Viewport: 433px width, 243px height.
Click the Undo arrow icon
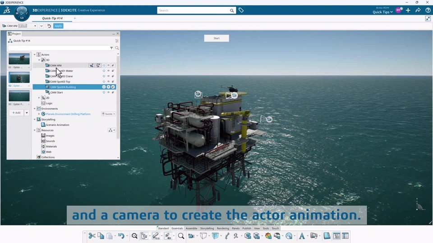pyautogui.click(x=120, y=236)
